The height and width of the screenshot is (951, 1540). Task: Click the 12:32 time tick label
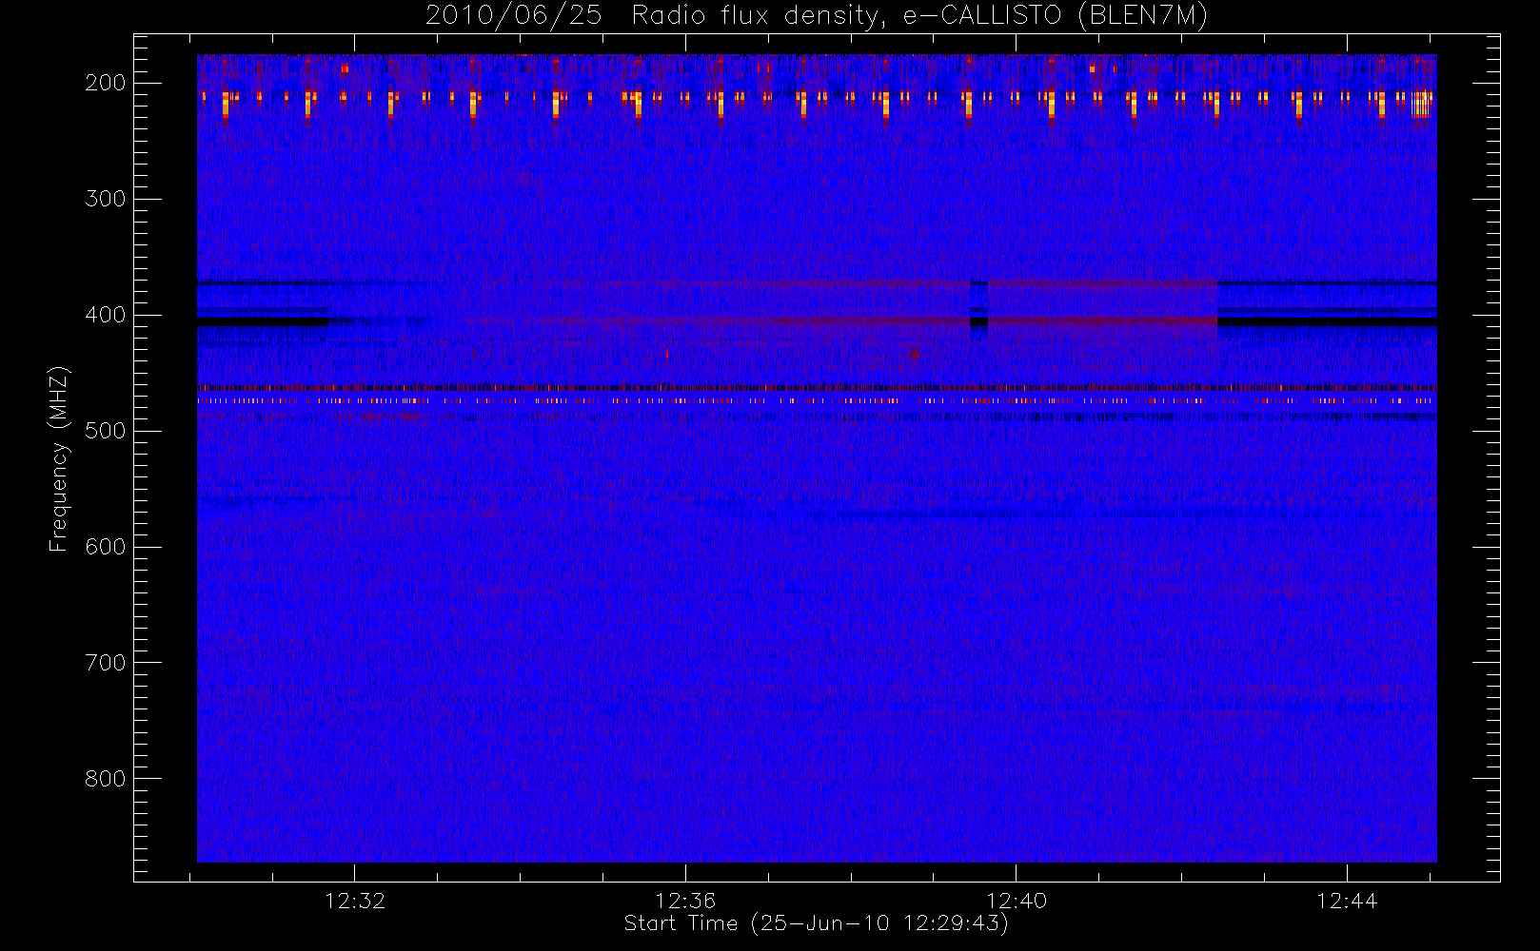point(355,901)
